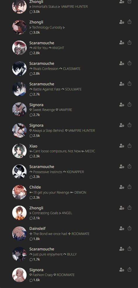Share the Signora Fashion Crazy character

coord(129,269)
